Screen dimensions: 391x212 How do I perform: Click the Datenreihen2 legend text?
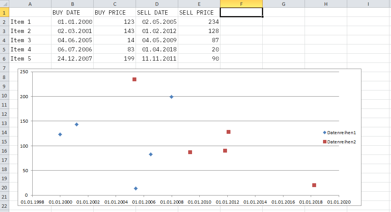[x=341, y=142]
